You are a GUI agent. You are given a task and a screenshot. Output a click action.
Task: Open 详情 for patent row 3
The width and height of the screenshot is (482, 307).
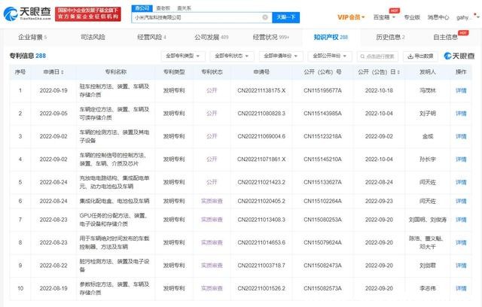[461, 136]
